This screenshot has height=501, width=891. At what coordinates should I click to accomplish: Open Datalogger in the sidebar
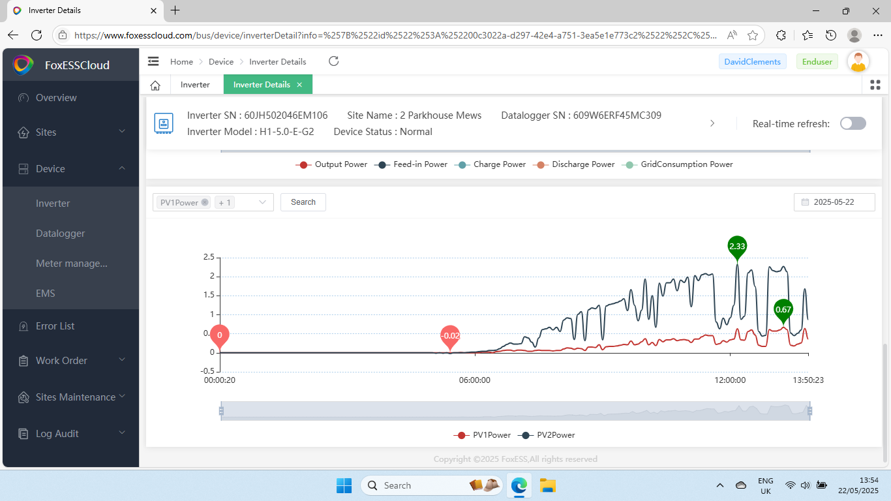coord(61,234)
